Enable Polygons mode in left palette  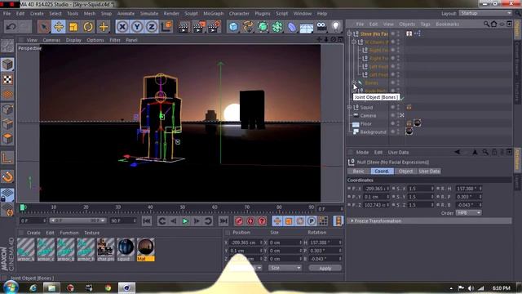coord(7,138)
